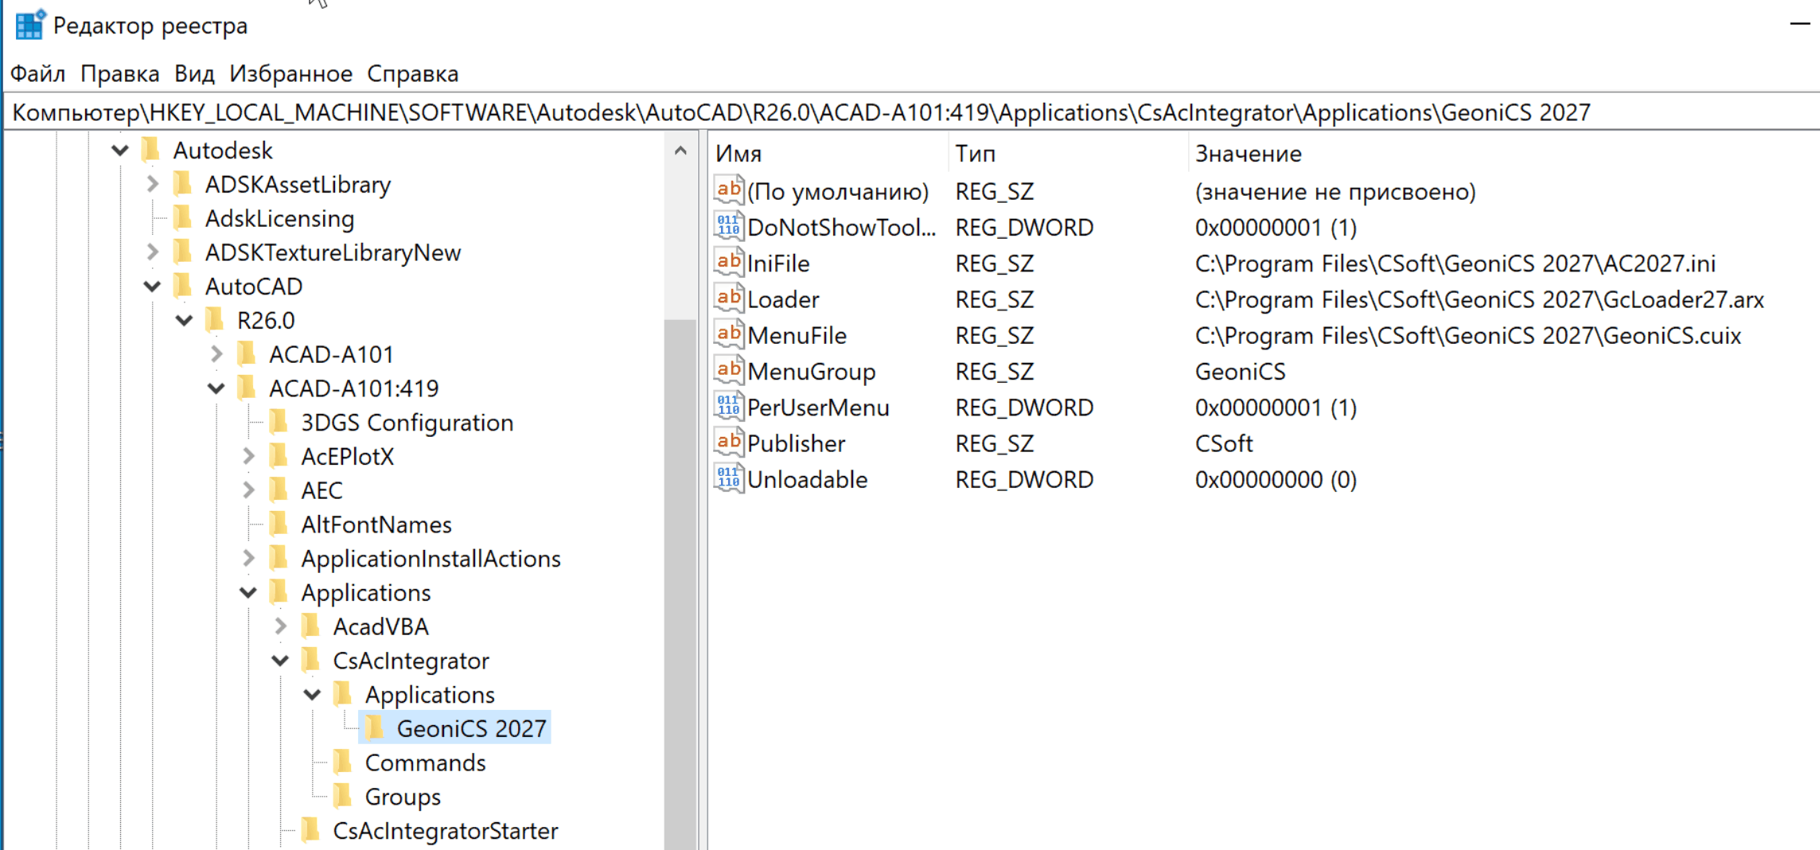Open the Файл menu
1820x850 pixels.
click(37, 73)
